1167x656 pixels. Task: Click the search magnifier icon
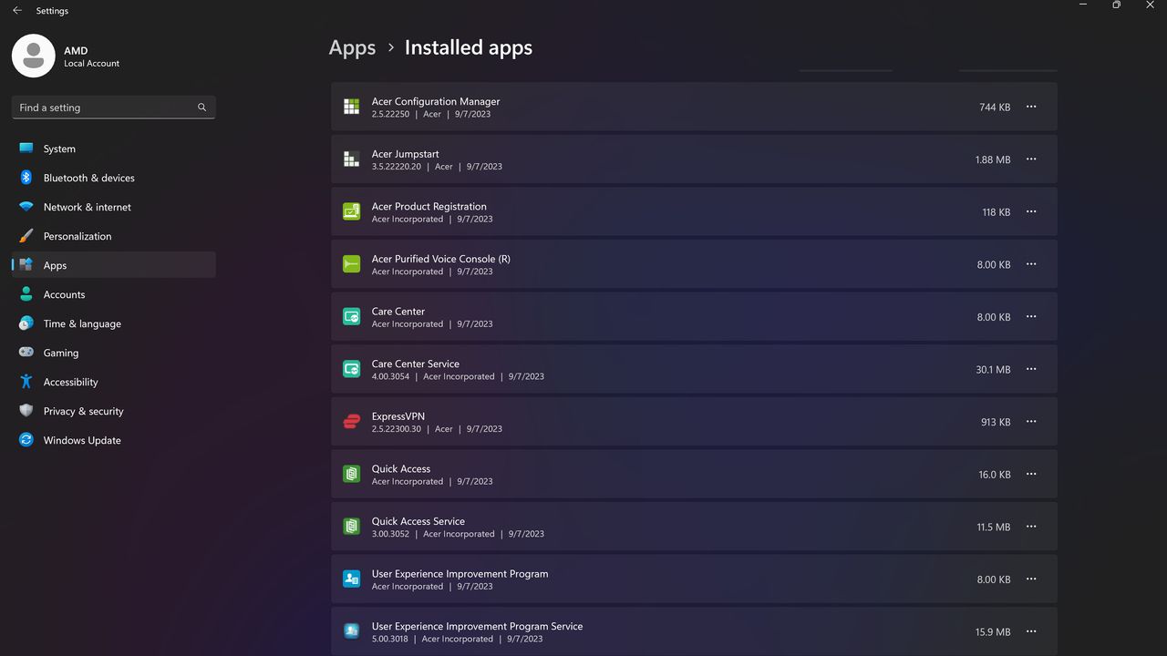pos(202,108)
